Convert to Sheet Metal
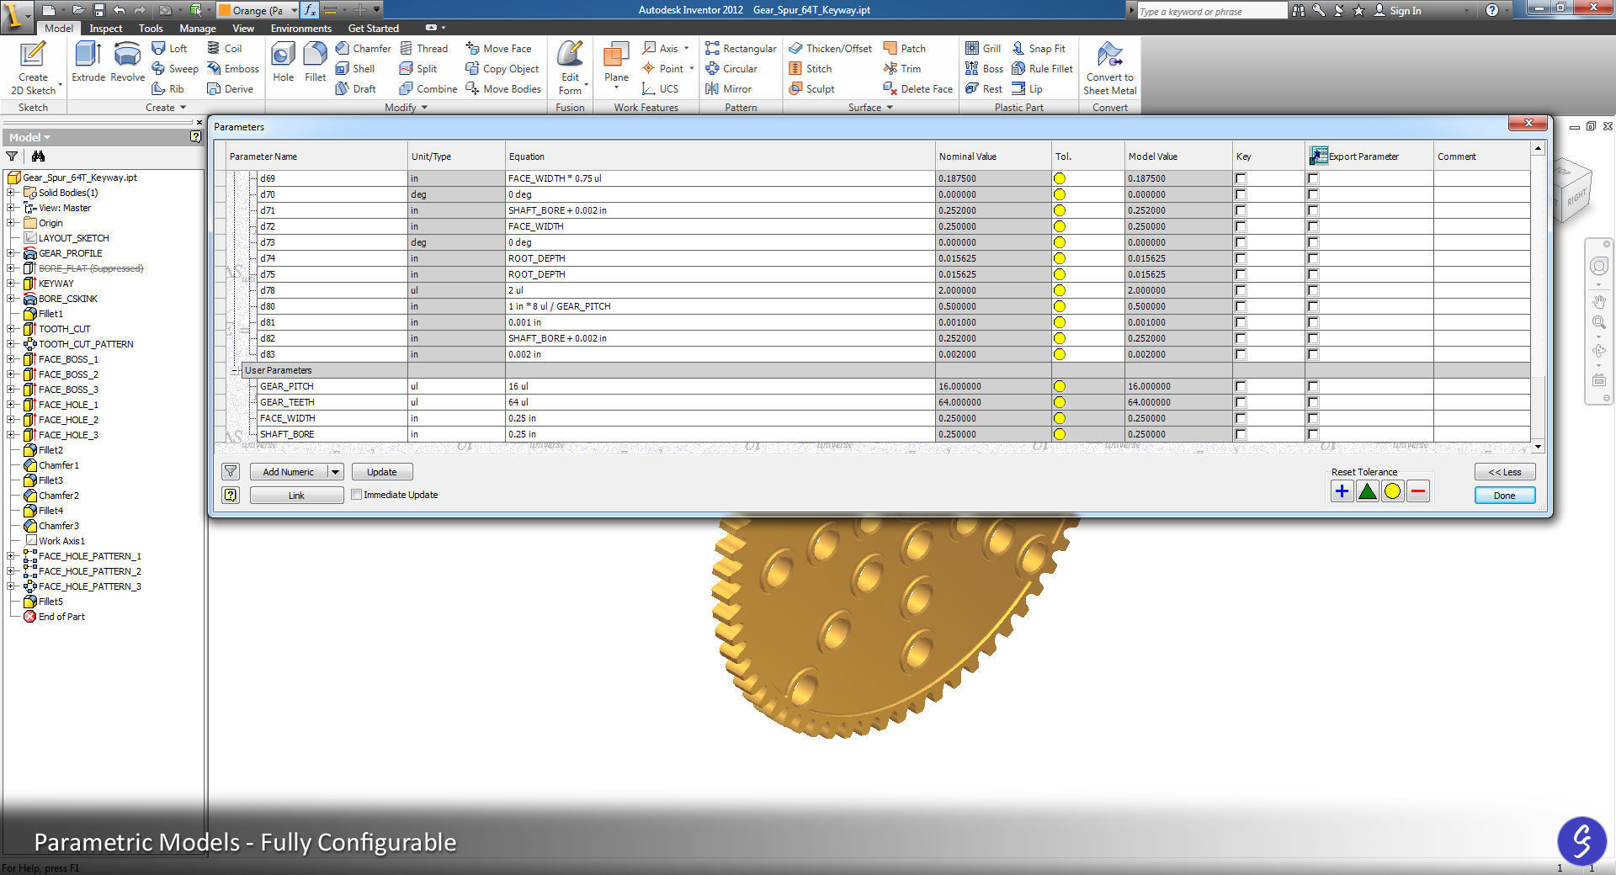 (1109, 67)
